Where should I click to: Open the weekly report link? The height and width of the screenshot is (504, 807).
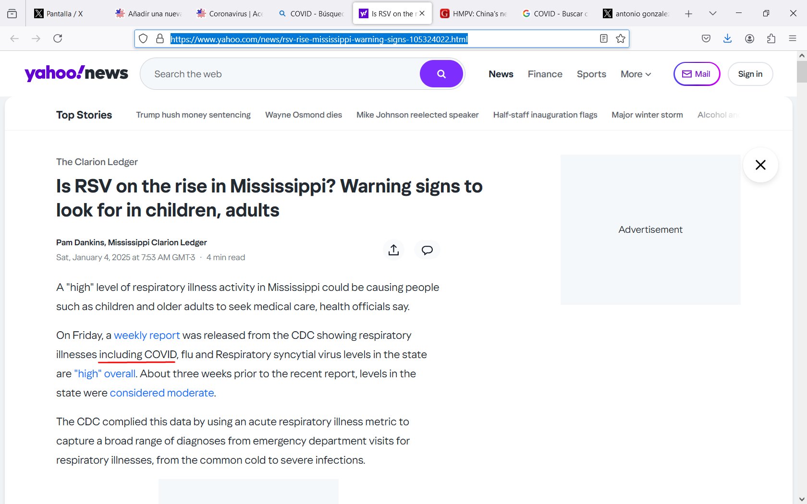(x=147, y=335)
